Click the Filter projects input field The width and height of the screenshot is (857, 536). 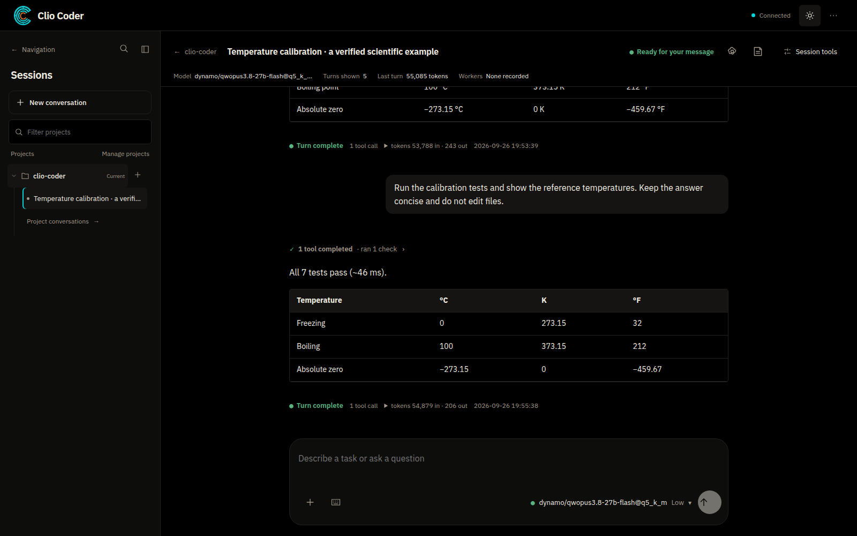click(80, 132)
